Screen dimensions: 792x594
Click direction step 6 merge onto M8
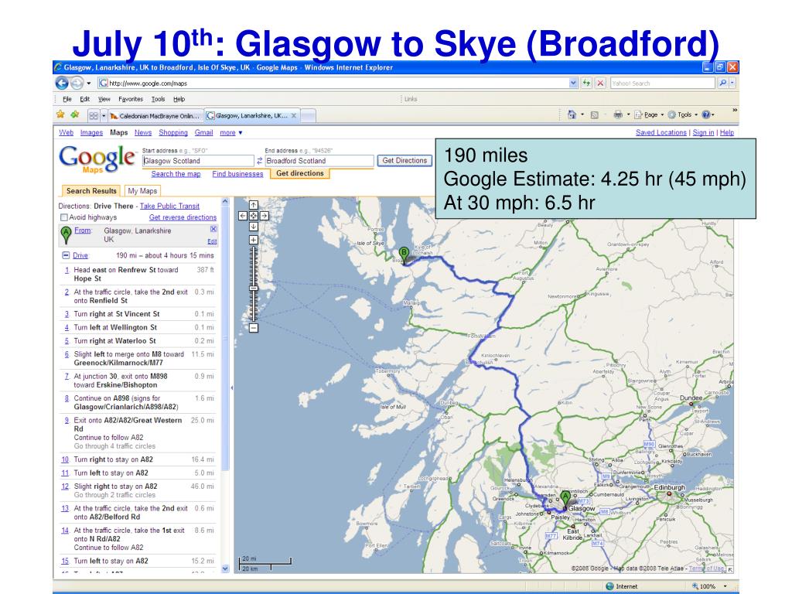tap(138, 358)
